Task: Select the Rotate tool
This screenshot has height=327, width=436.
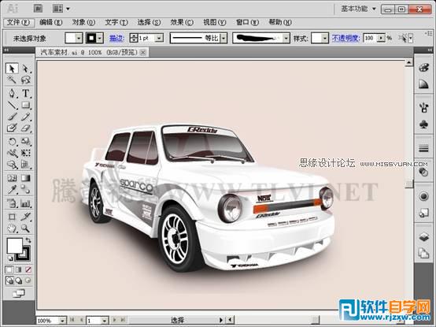Action: [x=12, y=141]
